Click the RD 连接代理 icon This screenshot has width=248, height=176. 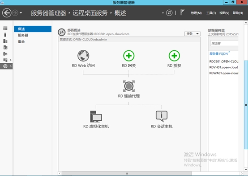point(129,86)
